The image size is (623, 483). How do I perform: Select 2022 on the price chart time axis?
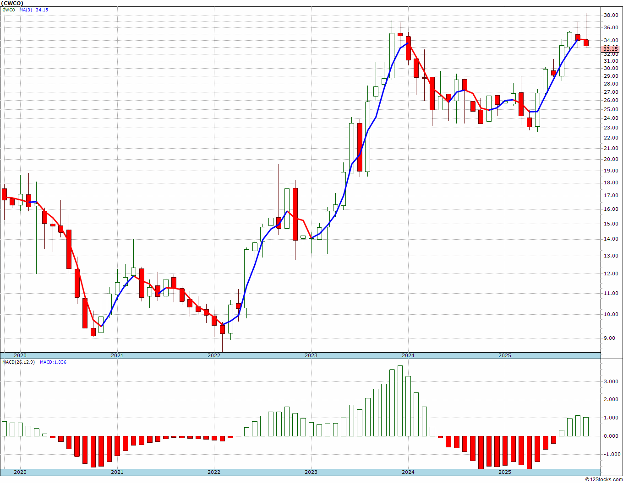(214, 355)
